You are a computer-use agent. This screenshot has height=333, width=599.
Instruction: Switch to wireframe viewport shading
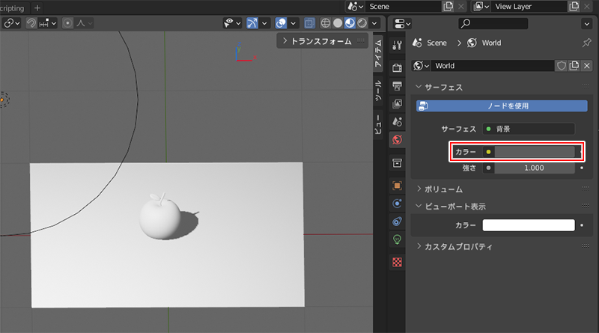coord(326,24)
